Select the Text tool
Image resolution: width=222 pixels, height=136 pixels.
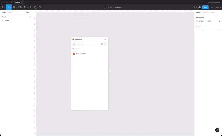pos(31,7)
